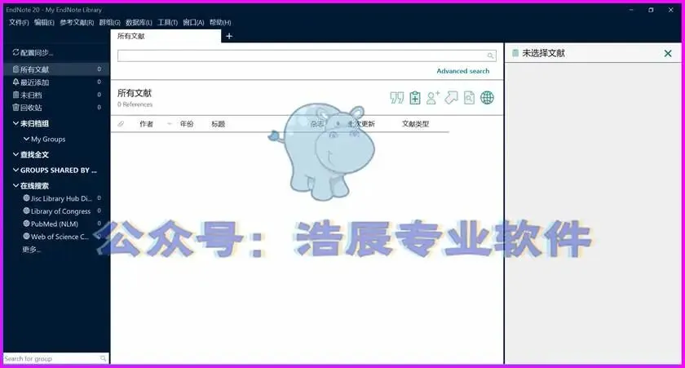The image size is (685, 368).
Task: Click the globe web export icon
Action: [x=487, y=97]
